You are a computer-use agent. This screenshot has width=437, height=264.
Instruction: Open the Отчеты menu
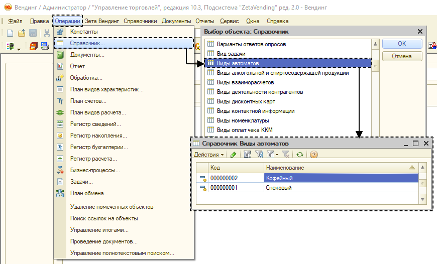pyautogui.click(x=205, y=21)
